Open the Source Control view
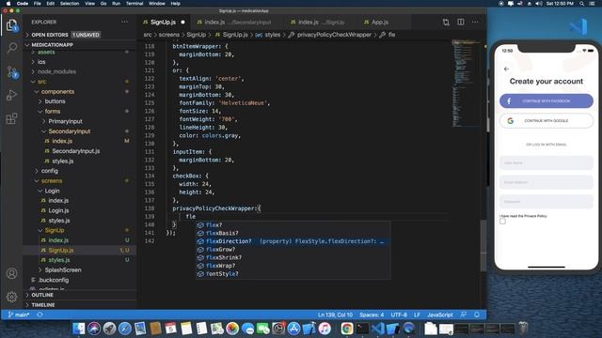 click(x=12, y=71)
